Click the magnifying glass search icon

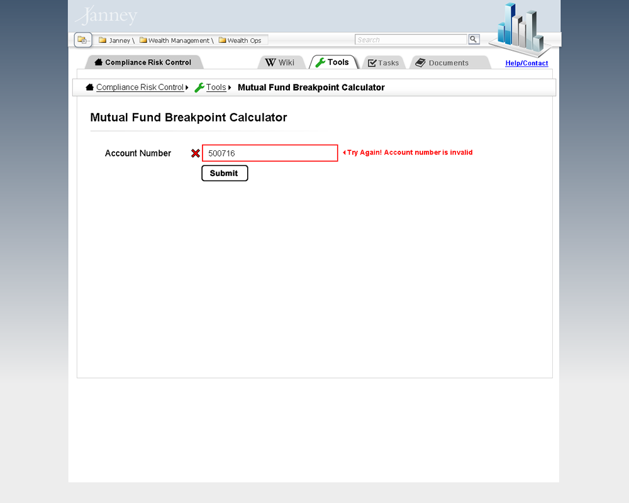474,39
